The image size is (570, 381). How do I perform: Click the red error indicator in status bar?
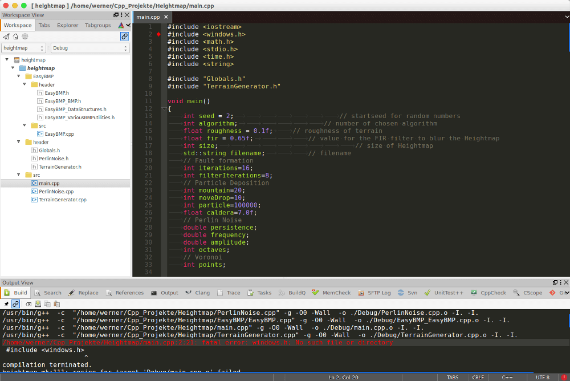pos(564,377)
